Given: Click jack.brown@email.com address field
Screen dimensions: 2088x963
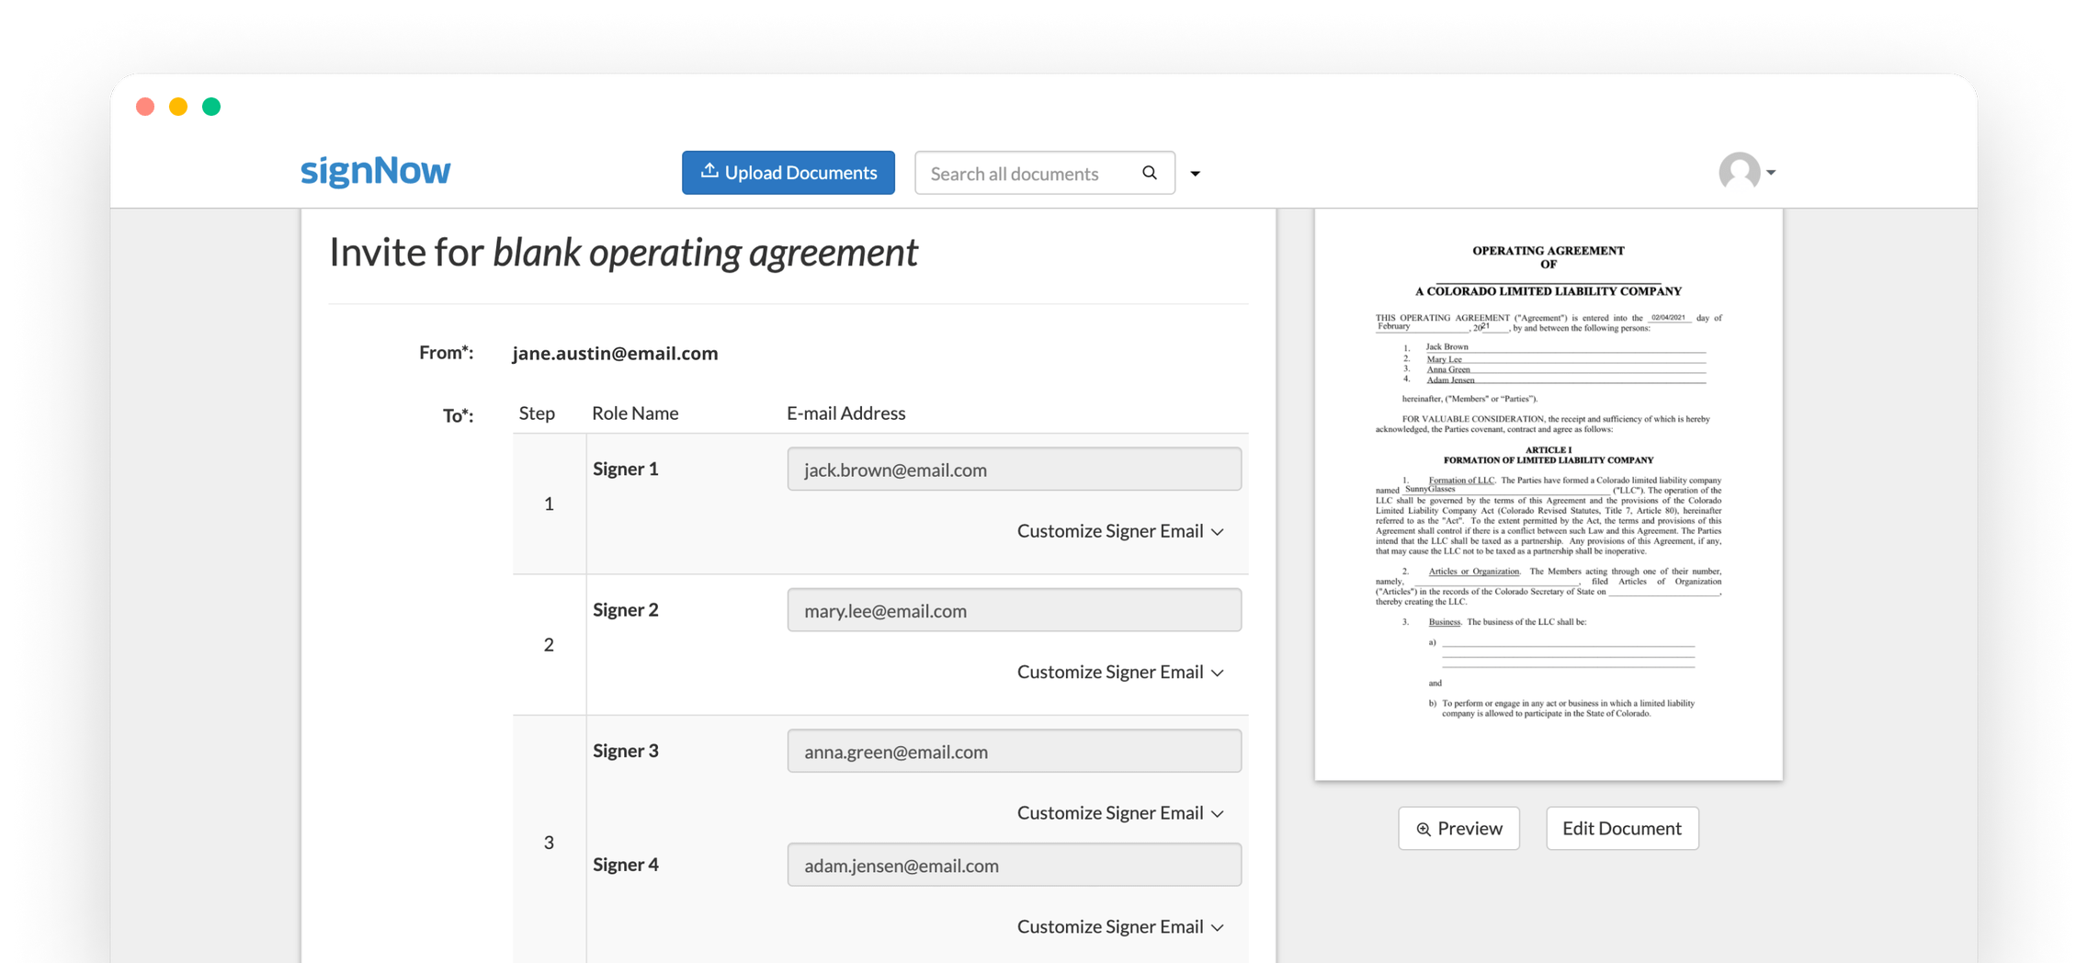Looking at the screenshot, I should [1014, 469].
